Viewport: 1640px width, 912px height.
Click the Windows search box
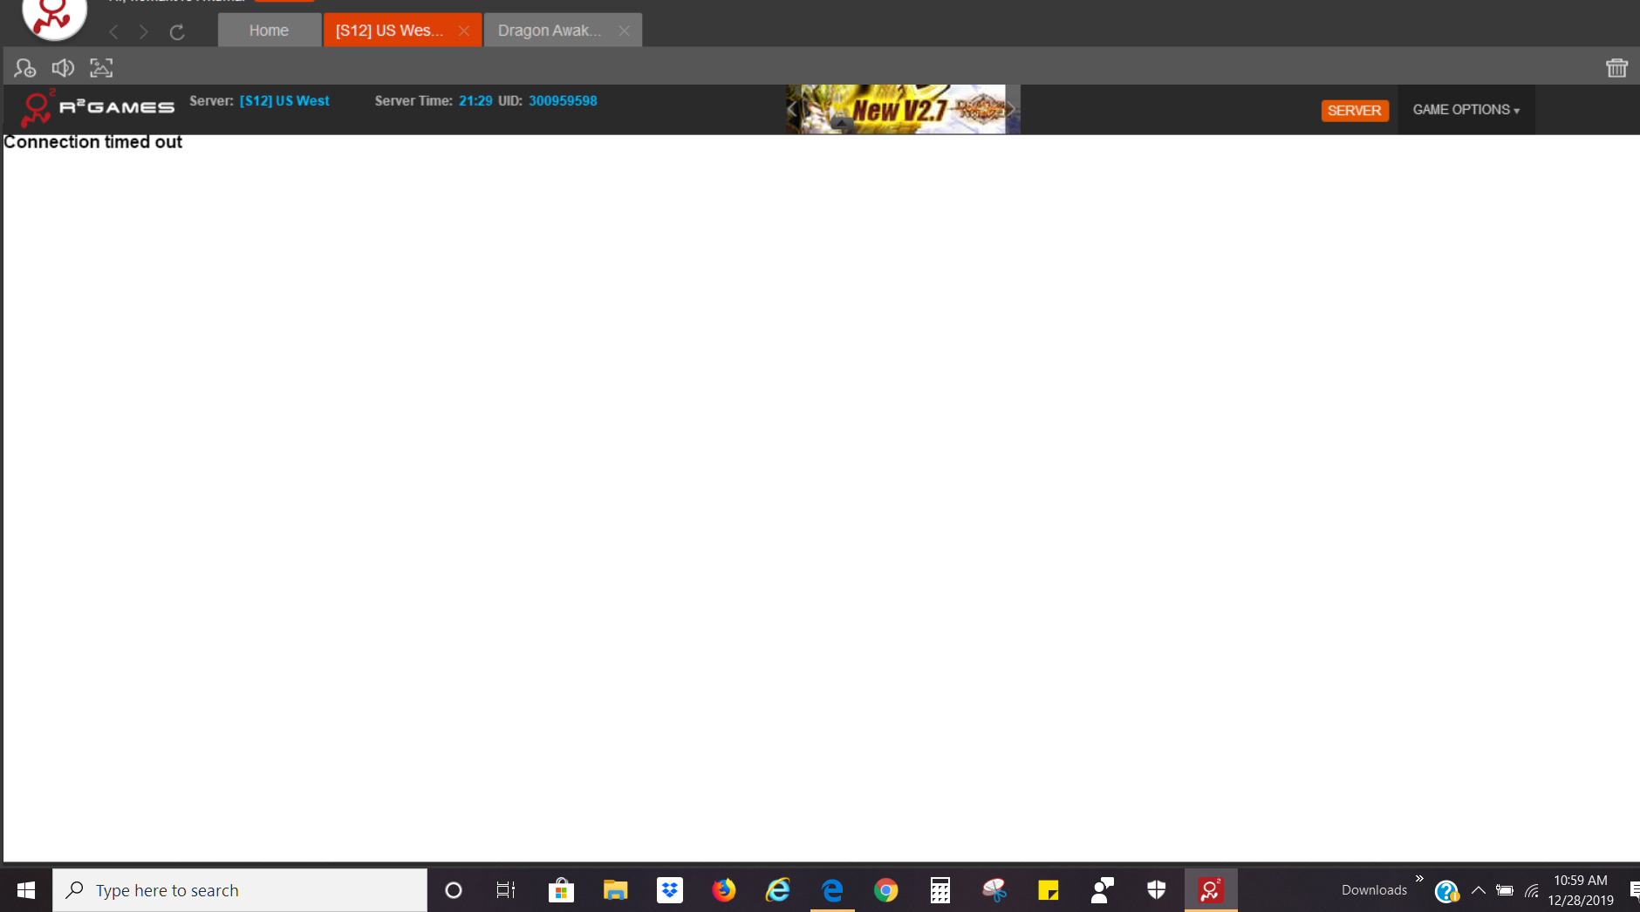point(240,890)
